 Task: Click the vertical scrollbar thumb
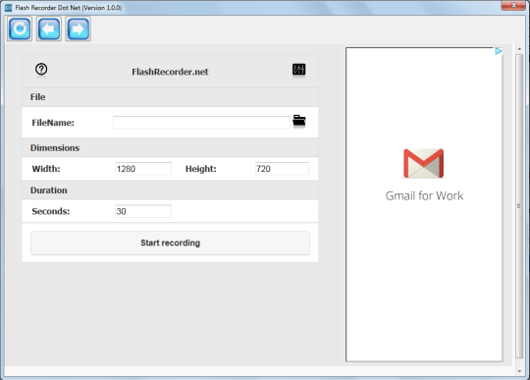[519, 206]
